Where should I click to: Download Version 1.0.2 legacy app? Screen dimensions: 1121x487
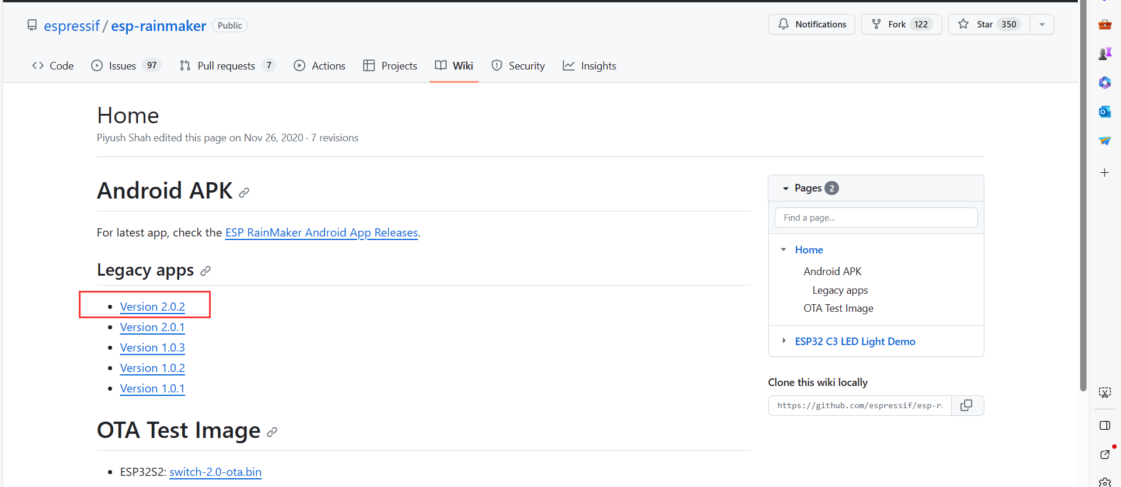click(x=152, y=368)
